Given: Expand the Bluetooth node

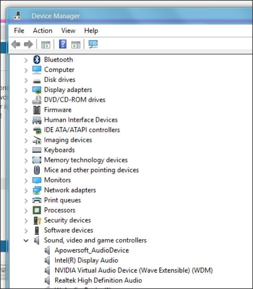Looking at the screenshot, I should (26, 60).
